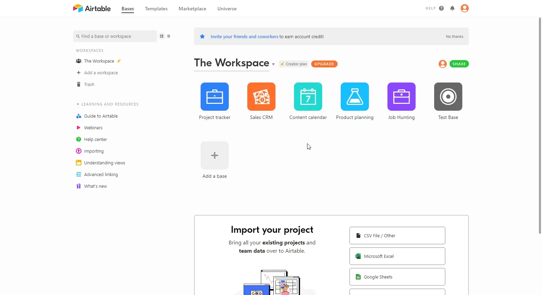Open the Webinars link text
542x295 pixels.
[93, 128]
